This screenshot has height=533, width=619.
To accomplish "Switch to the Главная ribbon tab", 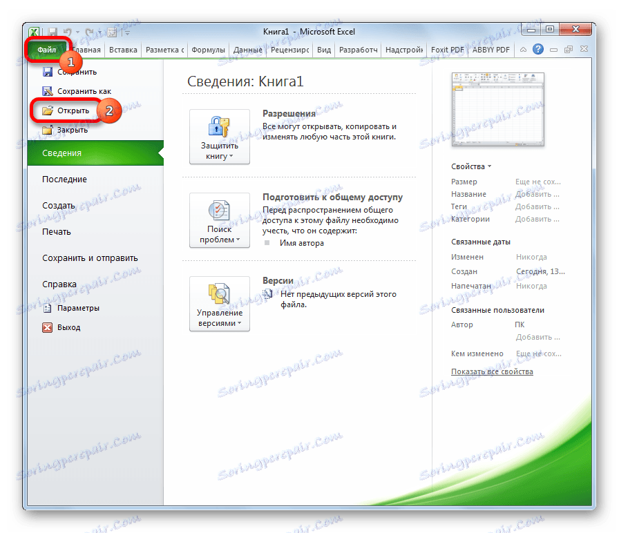I will tap(87, 50).
